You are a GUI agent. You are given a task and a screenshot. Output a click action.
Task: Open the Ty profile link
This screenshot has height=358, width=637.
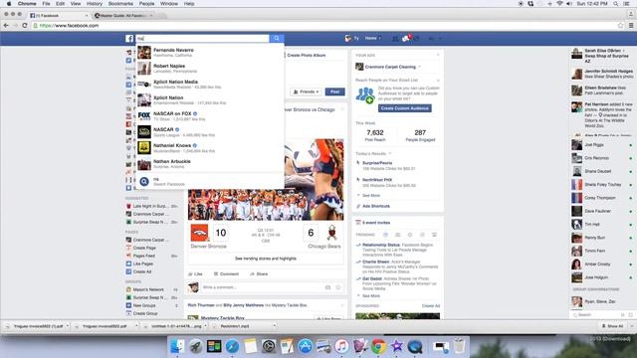351,38
